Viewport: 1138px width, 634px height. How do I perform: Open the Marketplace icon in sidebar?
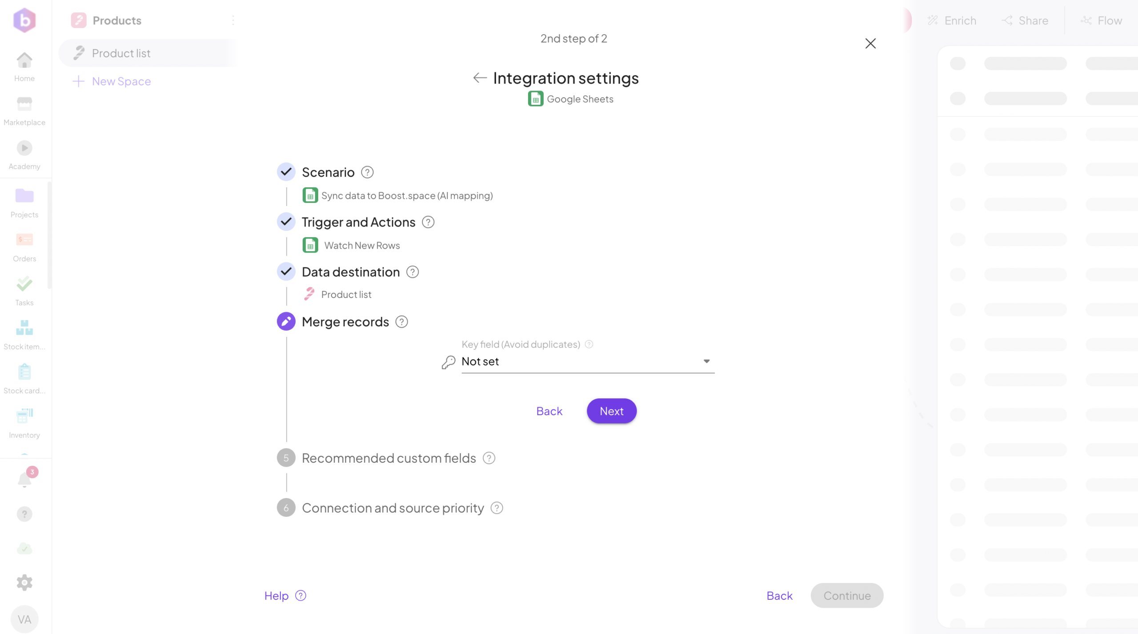click(24, 105)
